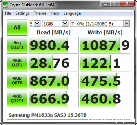Open the Theme menu
Viewport: 137px width, 125px height.
pos(40,13)
